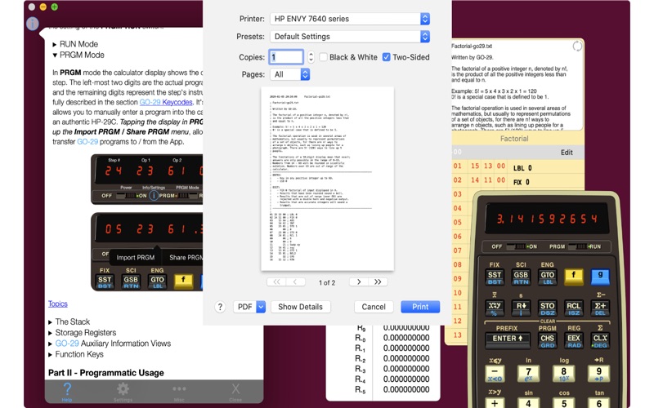This screenshot has width=654, height=408.
Task: Toggle the calculator OFF/ON power switch
Action: pos(515,246)
